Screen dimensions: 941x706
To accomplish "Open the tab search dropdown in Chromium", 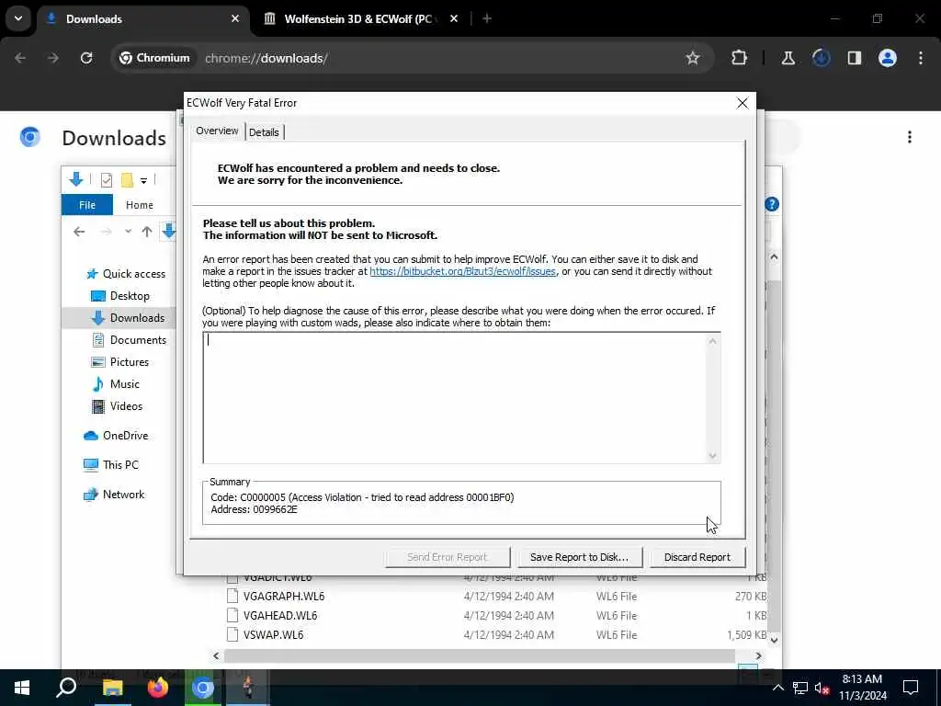I will pos(18,18).
